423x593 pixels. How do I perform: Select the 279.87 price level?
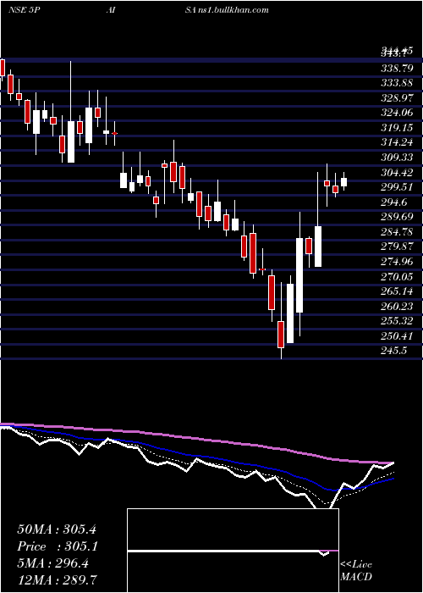(397, 247)
